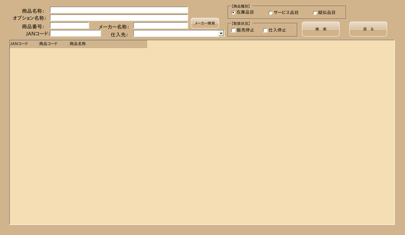Focus the メーカー名称 input field

click(161, 25)
